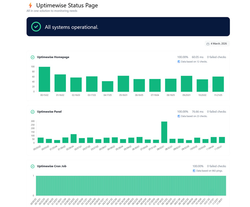Select the 04:17:05 bar in Homepage chart
The height and width of the screenshot is (207, 250).
(x=108, y=86)
